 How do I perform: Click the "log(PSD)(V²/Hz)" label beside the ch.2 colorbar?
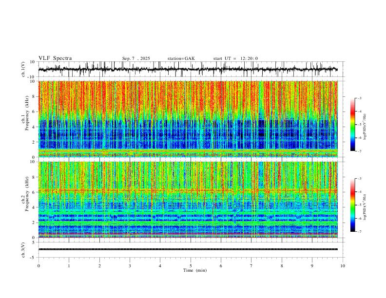point(365,207)
